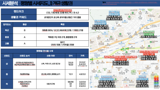
Task: Click the 계림초등학교 school marker on the map
Action: click(105, 32)
